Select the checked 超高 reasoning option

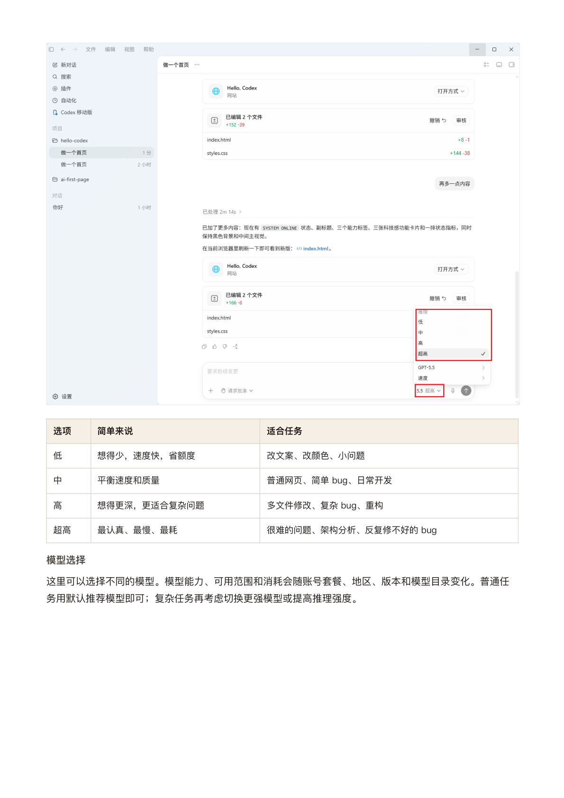pos(453,354)
